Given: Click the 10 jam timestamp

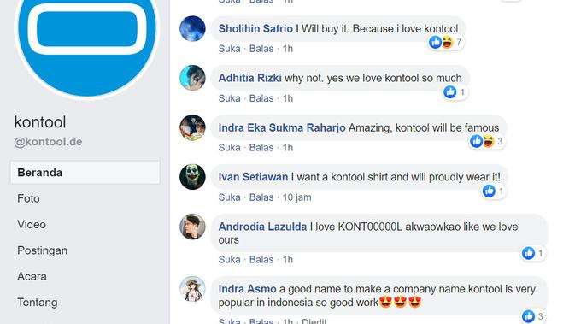Looking at the screenshot, I should (296, 197).
